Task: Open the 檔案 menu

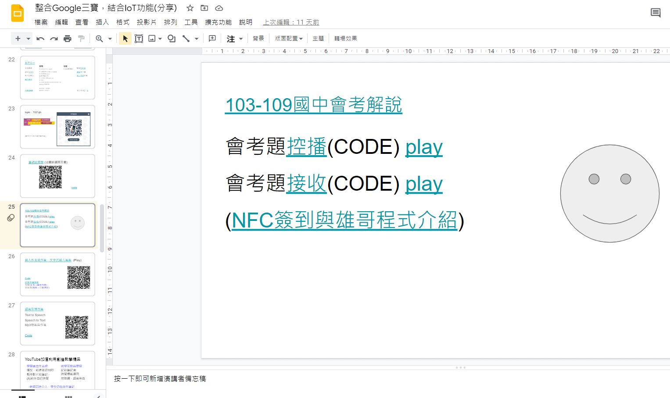Action: pos(41,22)
